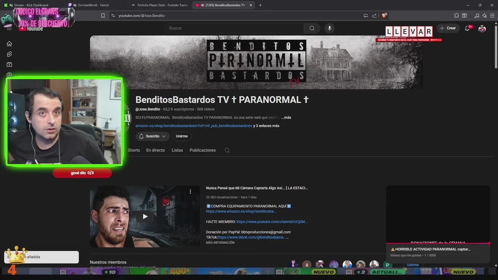This screenshot has height=280, width=498.
Task: Open the sidebar search panel icon in the toolbar
Action: (x=464, y=16)
